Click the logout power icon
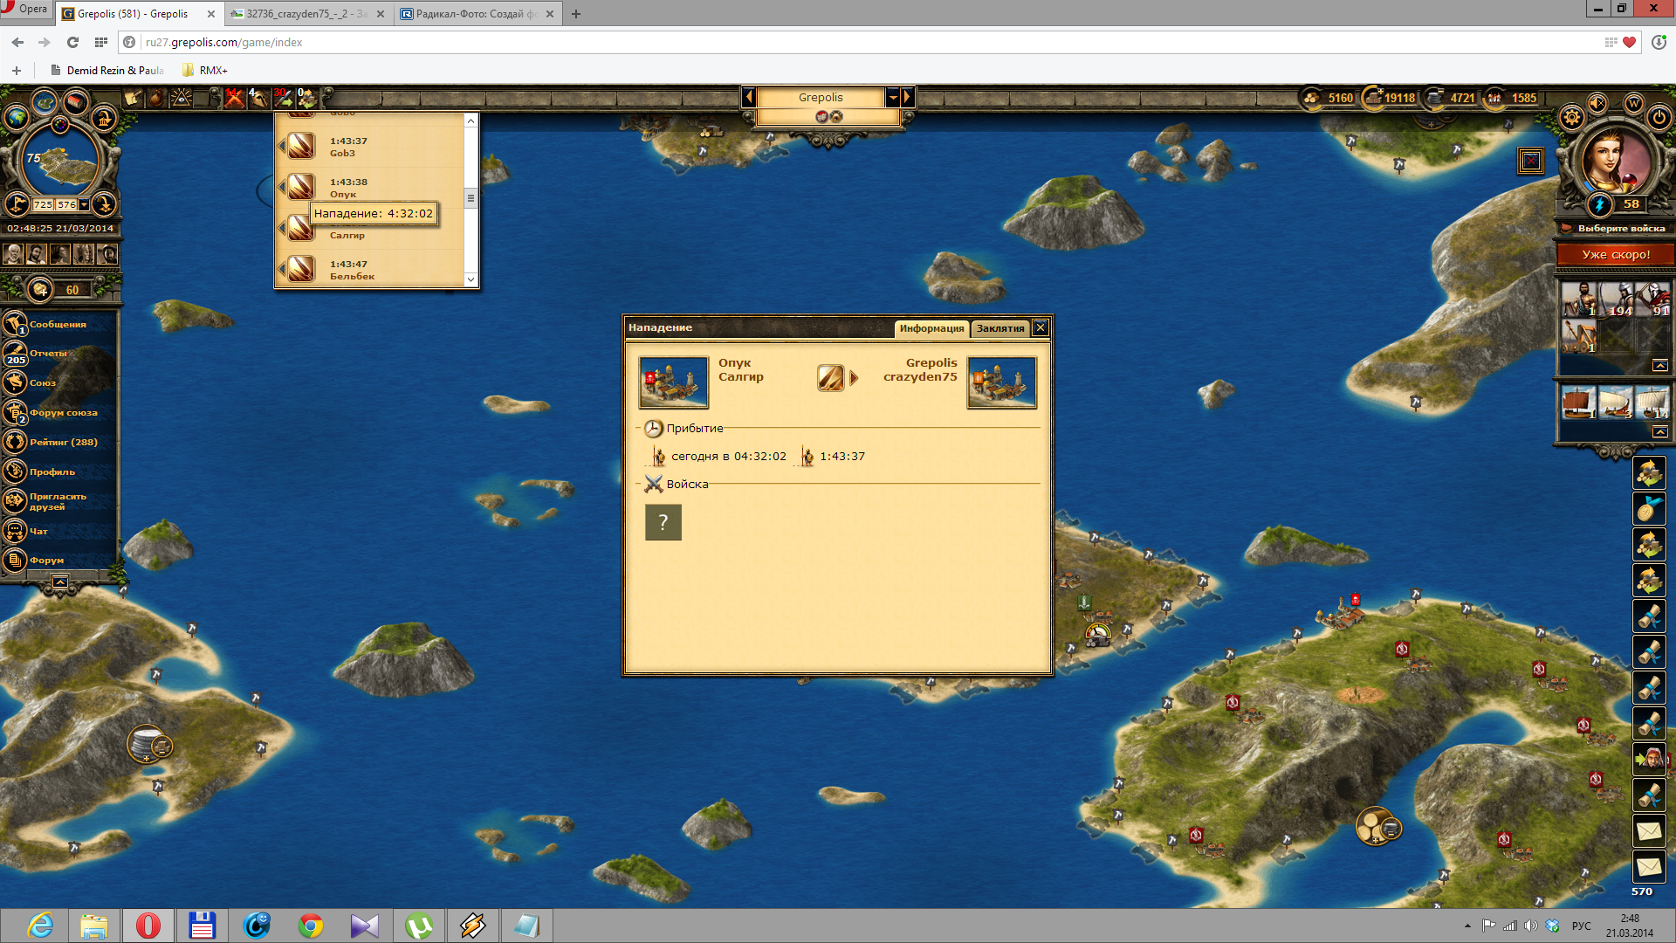The width and height of the screenshot is (1676, 943). tap(1659, 117)
